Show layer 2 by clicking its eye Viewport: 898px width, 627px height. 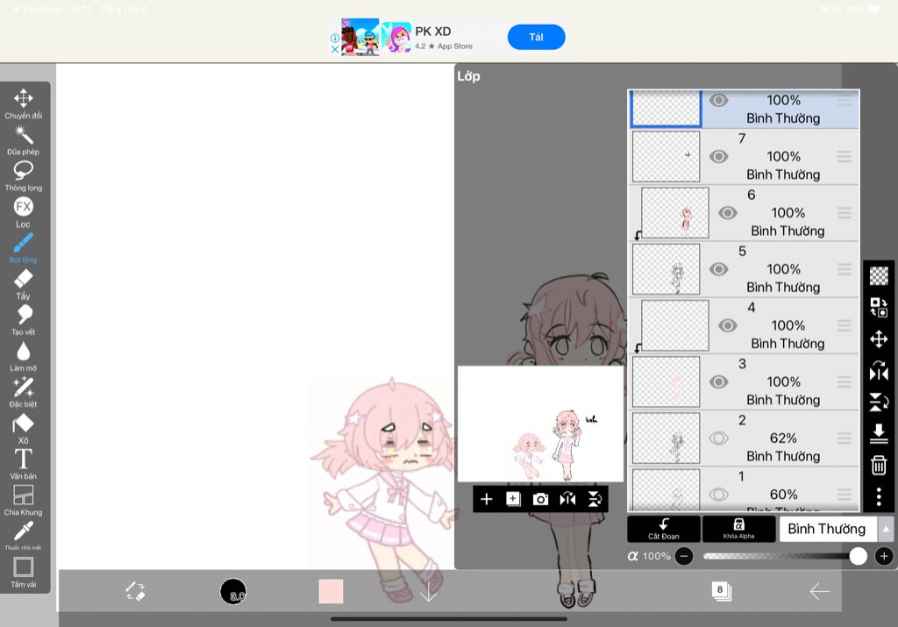719,438
